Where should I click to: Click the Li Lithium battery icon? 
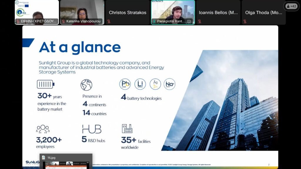click(x=140, y=84)
